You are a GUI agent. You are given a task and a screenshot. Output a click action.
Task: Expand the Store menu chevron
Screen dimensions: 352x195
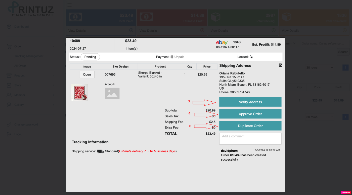(x=53, y=85)
